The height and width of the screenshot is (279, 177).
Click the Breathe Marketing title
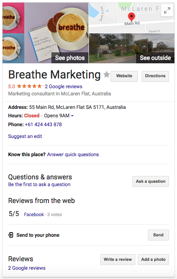pyautogui.click(x=54, y=74)
